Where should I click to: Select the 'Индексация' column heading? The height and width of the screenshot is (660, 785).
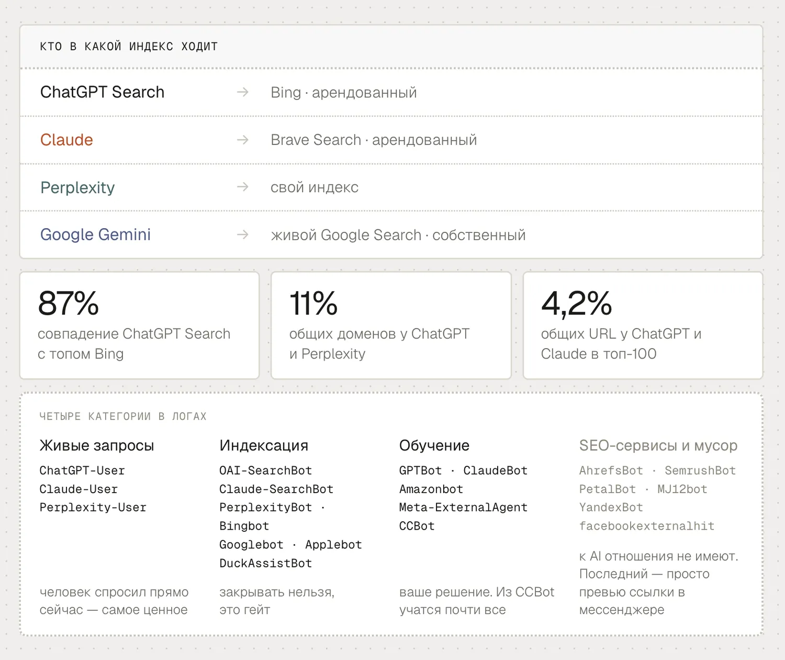coord(264,445)
